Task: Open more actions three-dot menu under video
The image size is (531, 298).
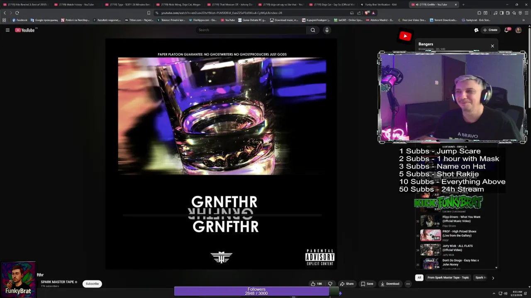Action: [x=408, y=284]
